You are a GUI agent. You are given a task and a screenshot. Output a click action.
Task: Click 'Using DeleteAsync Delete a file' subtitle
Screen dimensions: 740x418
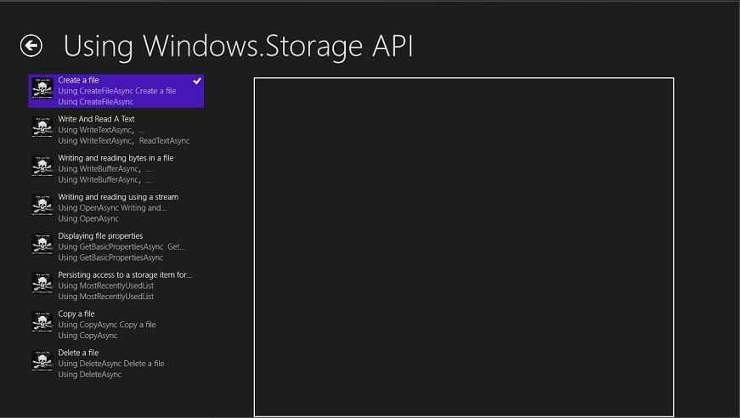click(x=111, y=364)
